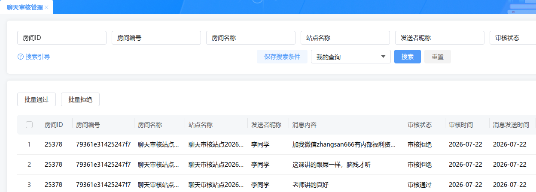536x192 pixels.
Task: Click the 批量拒绝 button
Action: tap(80, 99)
